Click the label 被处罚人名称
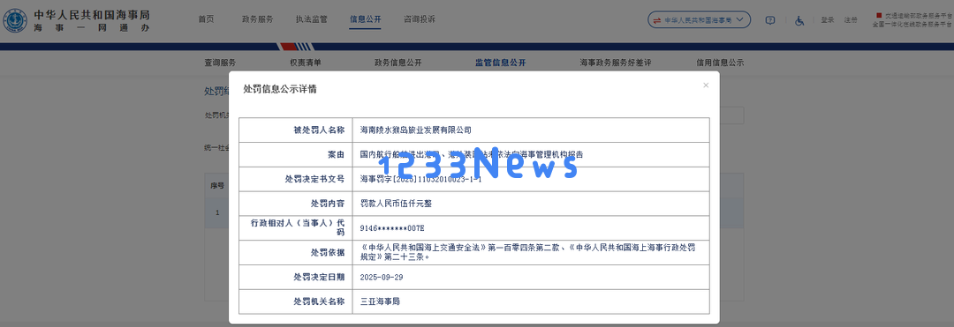 click(x=320, y=130)
